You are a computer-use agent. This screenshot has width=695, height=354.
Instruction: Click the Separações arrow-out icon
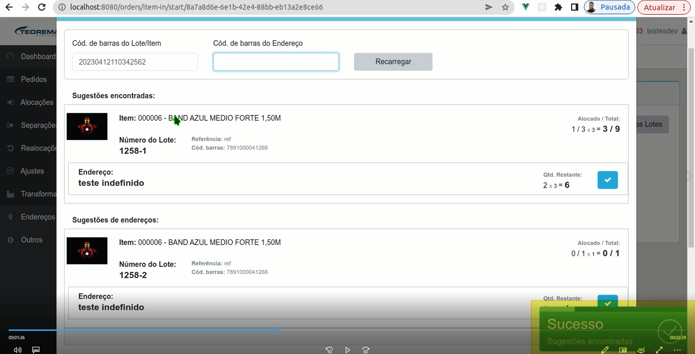(10, 125)
